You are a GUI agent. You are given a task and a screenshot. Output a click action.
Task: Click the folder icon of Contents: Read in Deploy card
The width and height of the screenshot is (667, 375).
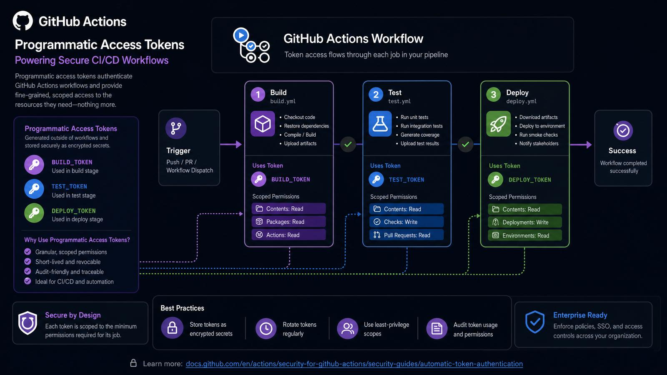496,209
